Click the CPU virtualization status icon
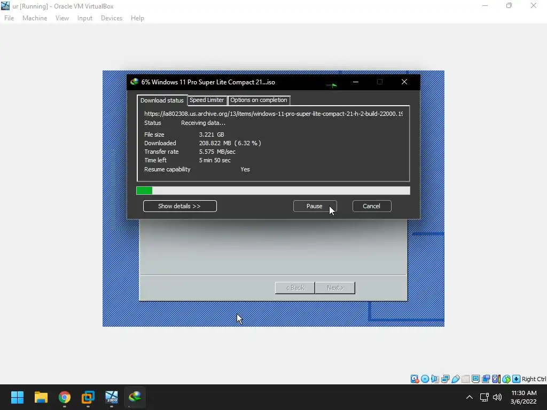Viewport: 547px width, 410px height. 496,379
